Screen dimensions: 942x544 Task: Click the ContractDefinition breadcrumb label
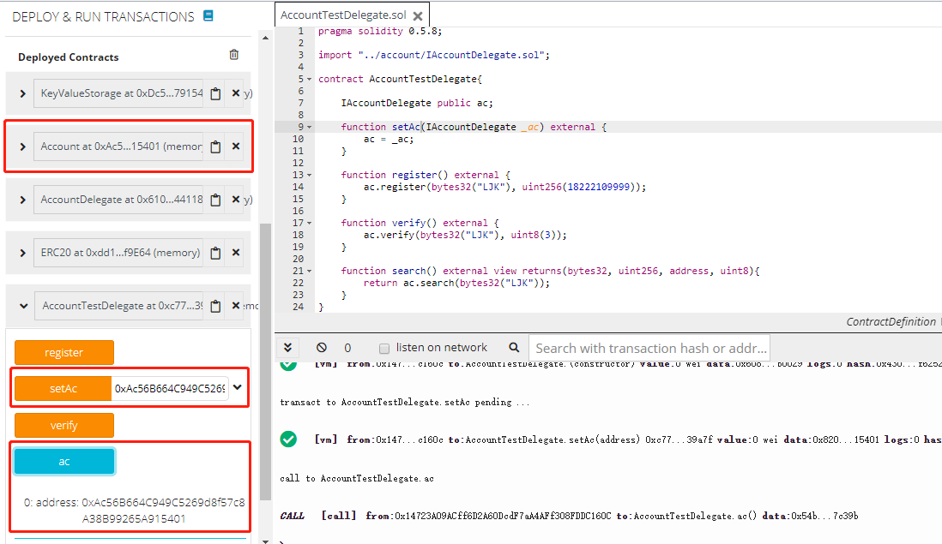coord(891,321)
